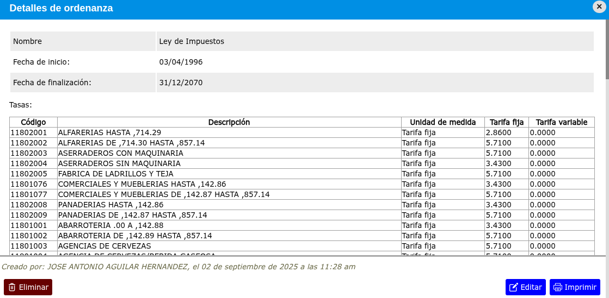This screenshot has width=609, height=298.
Task: Select code cell 11801003
Action: (33, 246)
